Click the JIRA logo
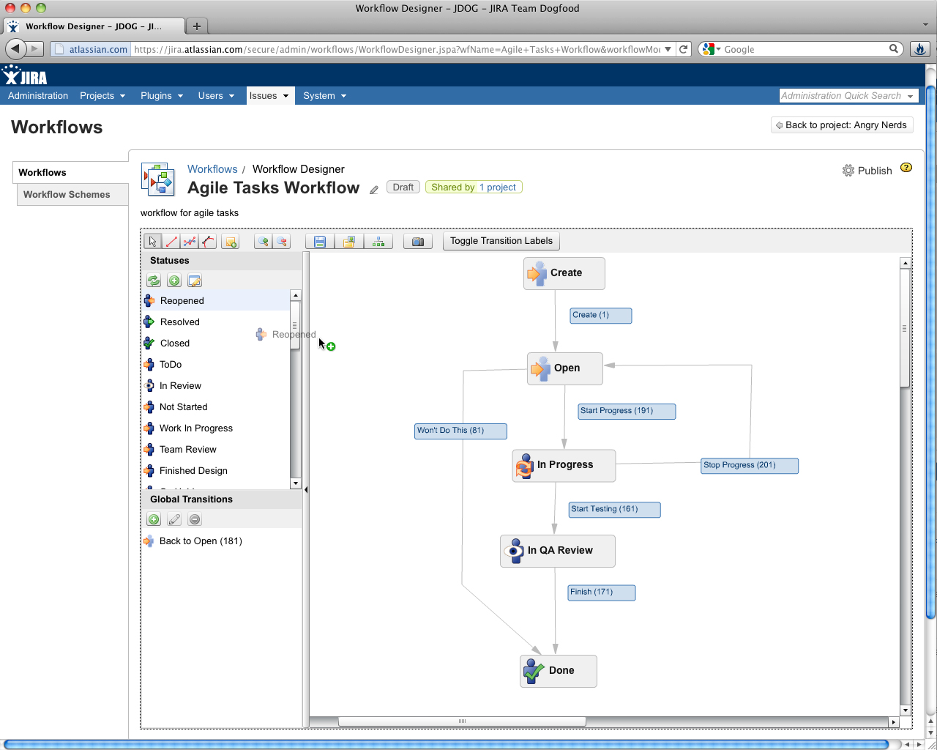937x750 pixels. point(25,75)
